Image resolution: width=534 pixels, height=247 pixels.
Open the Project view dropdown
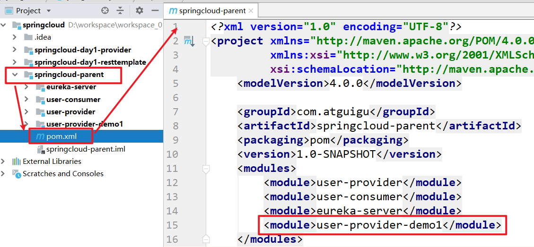tap(49, 10)
